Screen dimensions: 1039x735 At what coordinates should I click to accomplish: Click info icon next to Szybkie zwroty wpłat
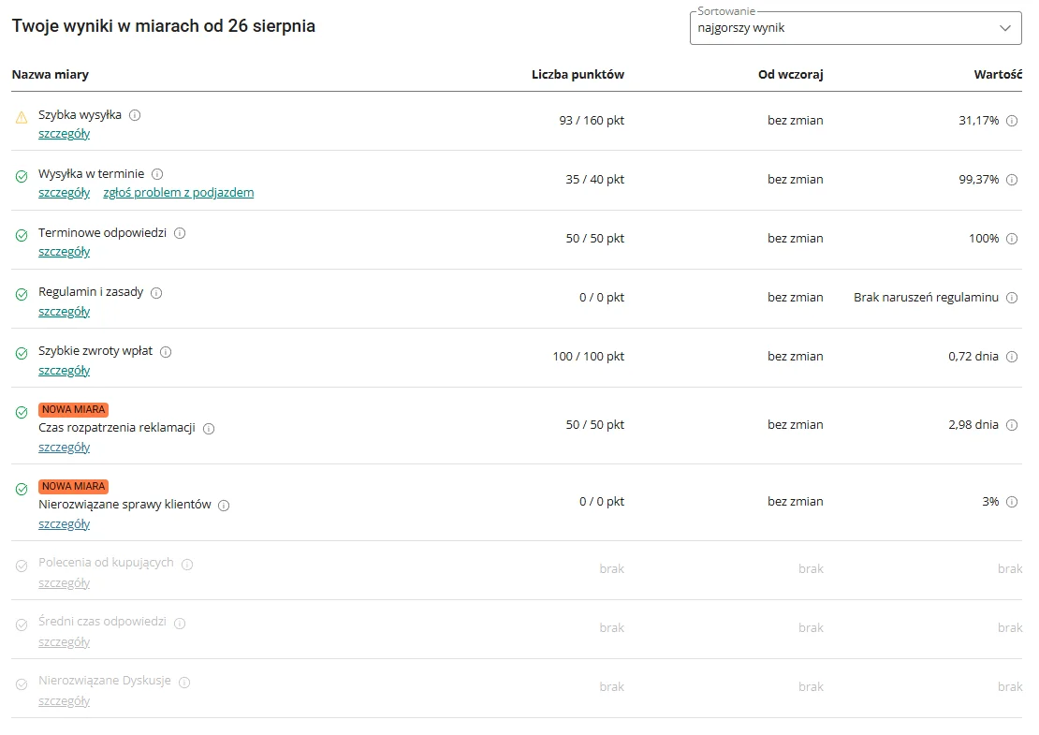click(166, 352)
